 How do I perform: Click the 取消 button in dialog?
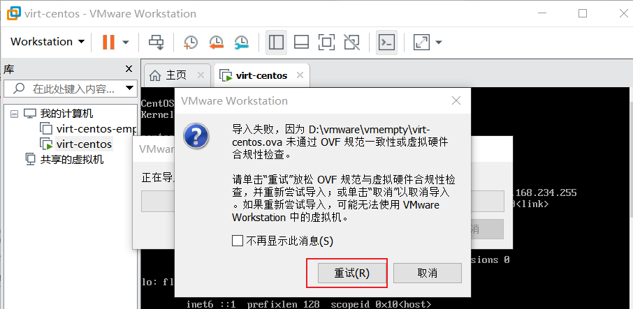[427, 273]
